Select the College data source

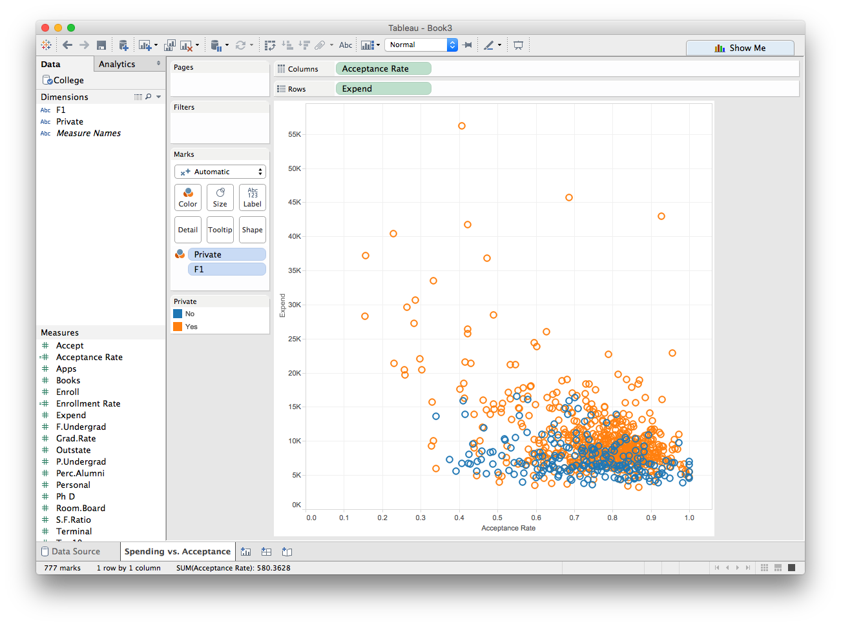[63, 80]
